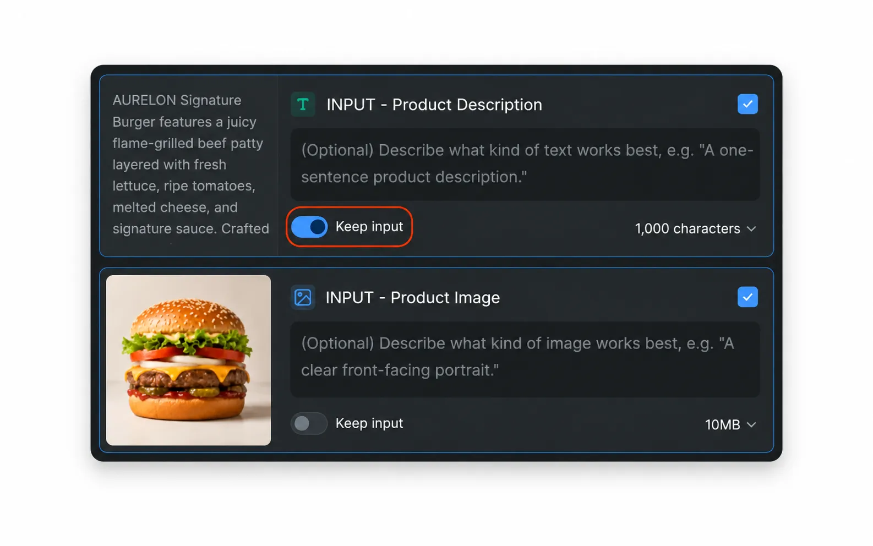Open the 10MB file size dropdown
The width and height of the screenshot is (873, 546).
click(730, 424)
